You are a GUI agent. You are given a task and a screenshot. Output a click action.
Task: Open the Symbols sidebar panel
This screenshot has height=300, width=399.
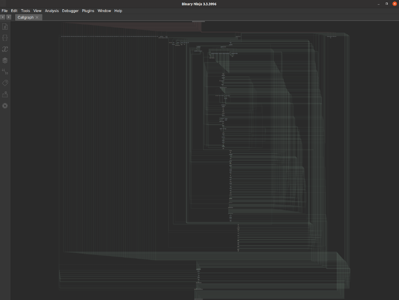(5, 26)
